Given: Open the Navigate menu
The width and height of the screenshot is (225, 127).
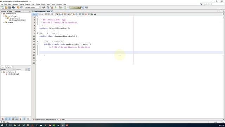Looking at the screenshot, I should tap(15, 4).
